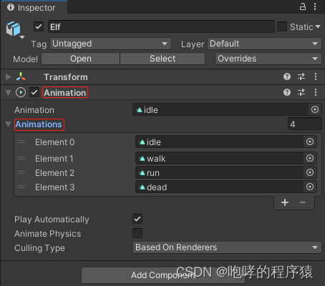Click the Transform axes icon

[21, 77]
